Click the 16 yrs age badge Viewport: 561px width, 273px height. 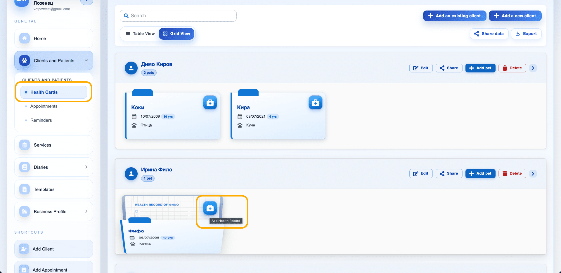click(168, 116)
